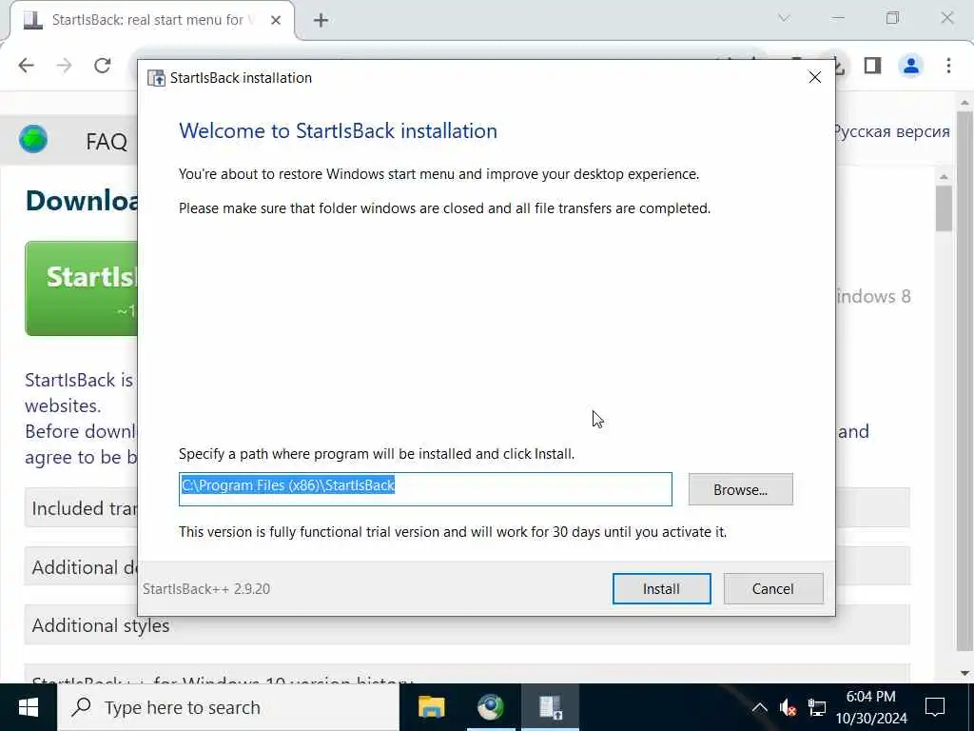974x731 pixels.
Task: Open the browser side panel
Action: [872, 66]
